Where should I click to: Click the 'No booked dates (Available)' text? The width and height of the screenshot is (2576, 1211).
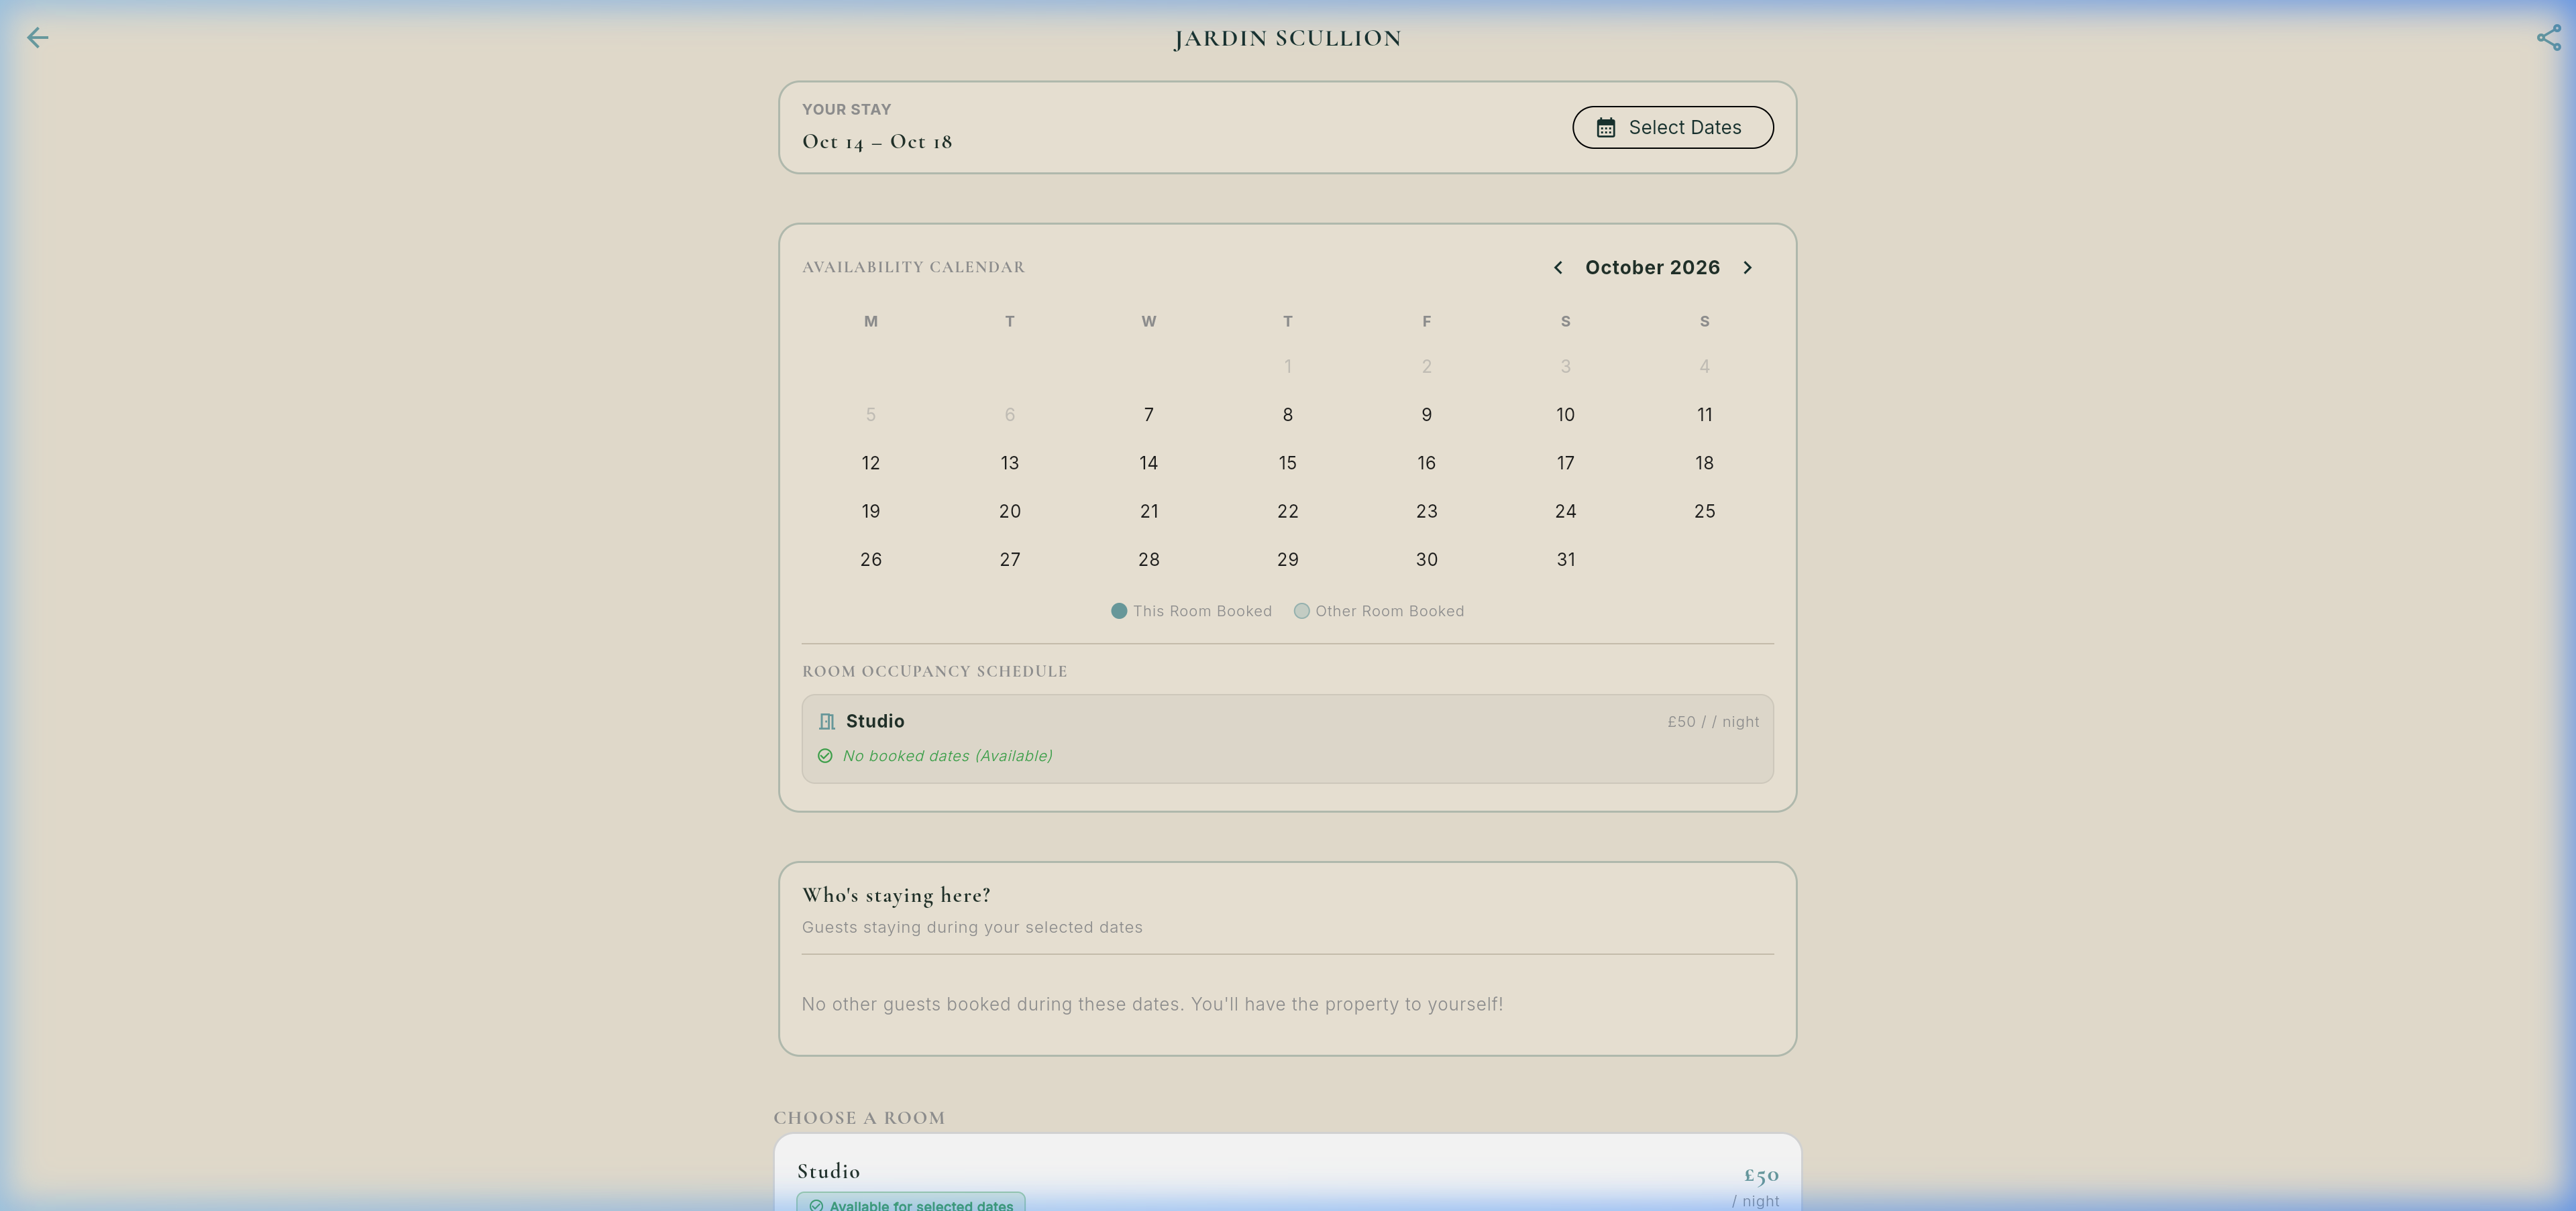point(947,756)
